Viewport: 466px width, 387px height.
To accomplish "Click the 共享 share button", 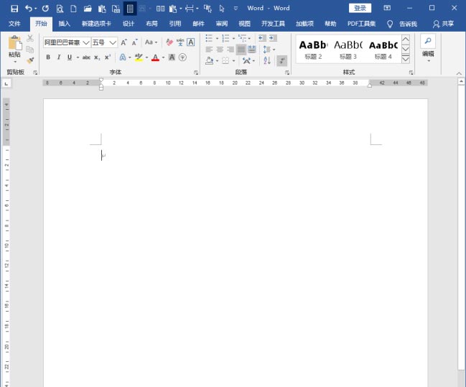I will tap(443, 24).
